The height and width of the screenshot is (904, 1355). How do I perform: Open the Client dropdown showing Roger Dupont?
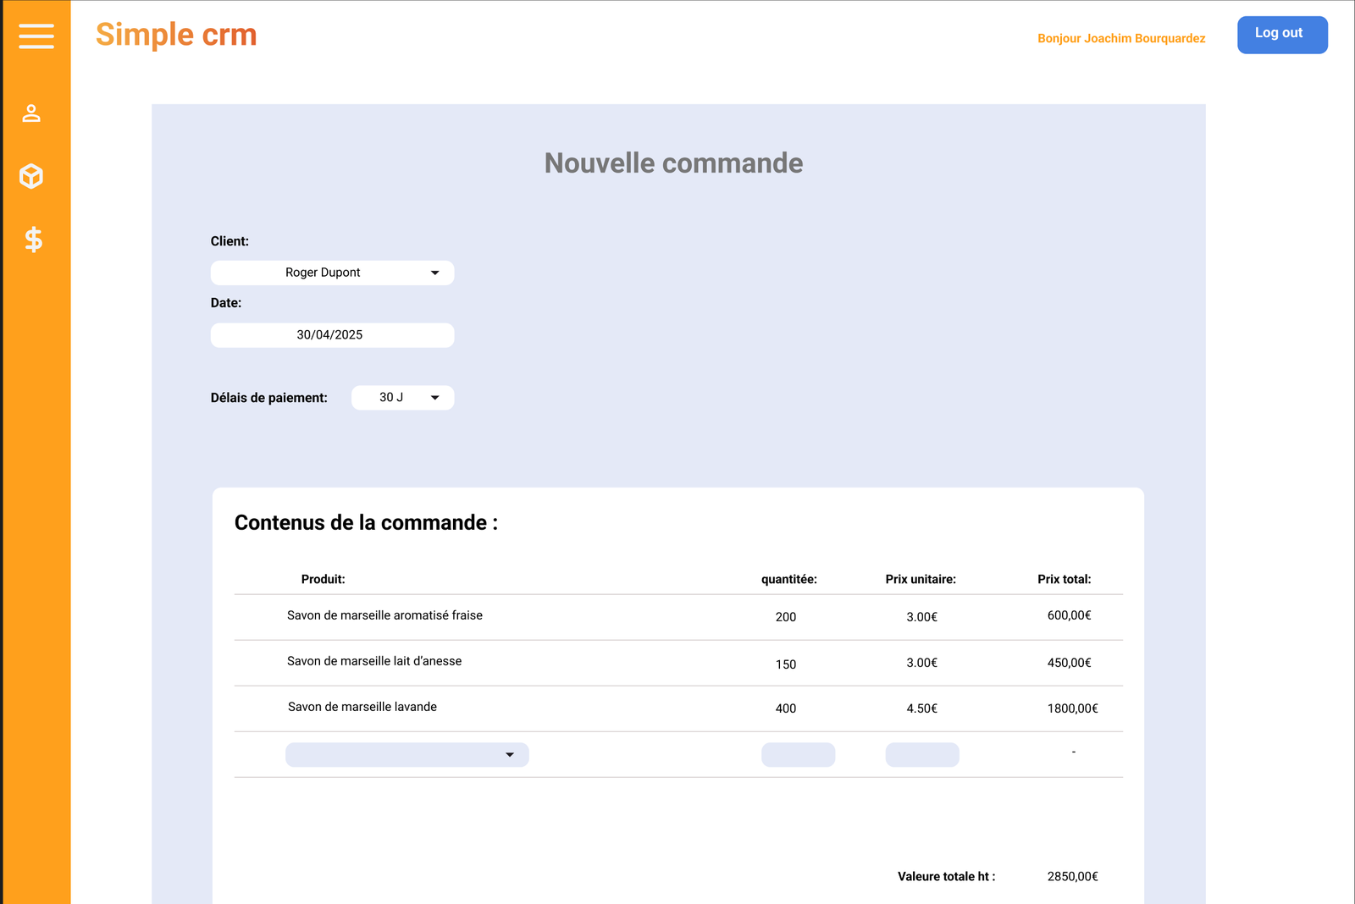[x=332, y=273]
